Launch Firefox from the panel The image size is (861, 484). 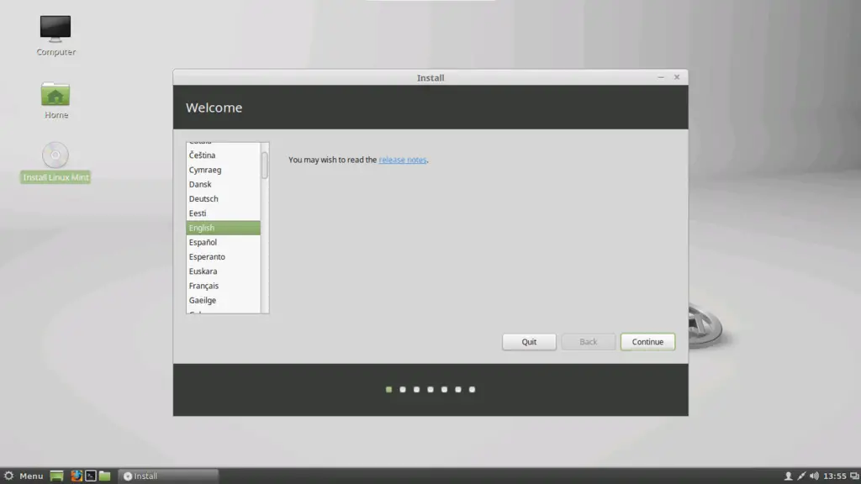[77, 476]
